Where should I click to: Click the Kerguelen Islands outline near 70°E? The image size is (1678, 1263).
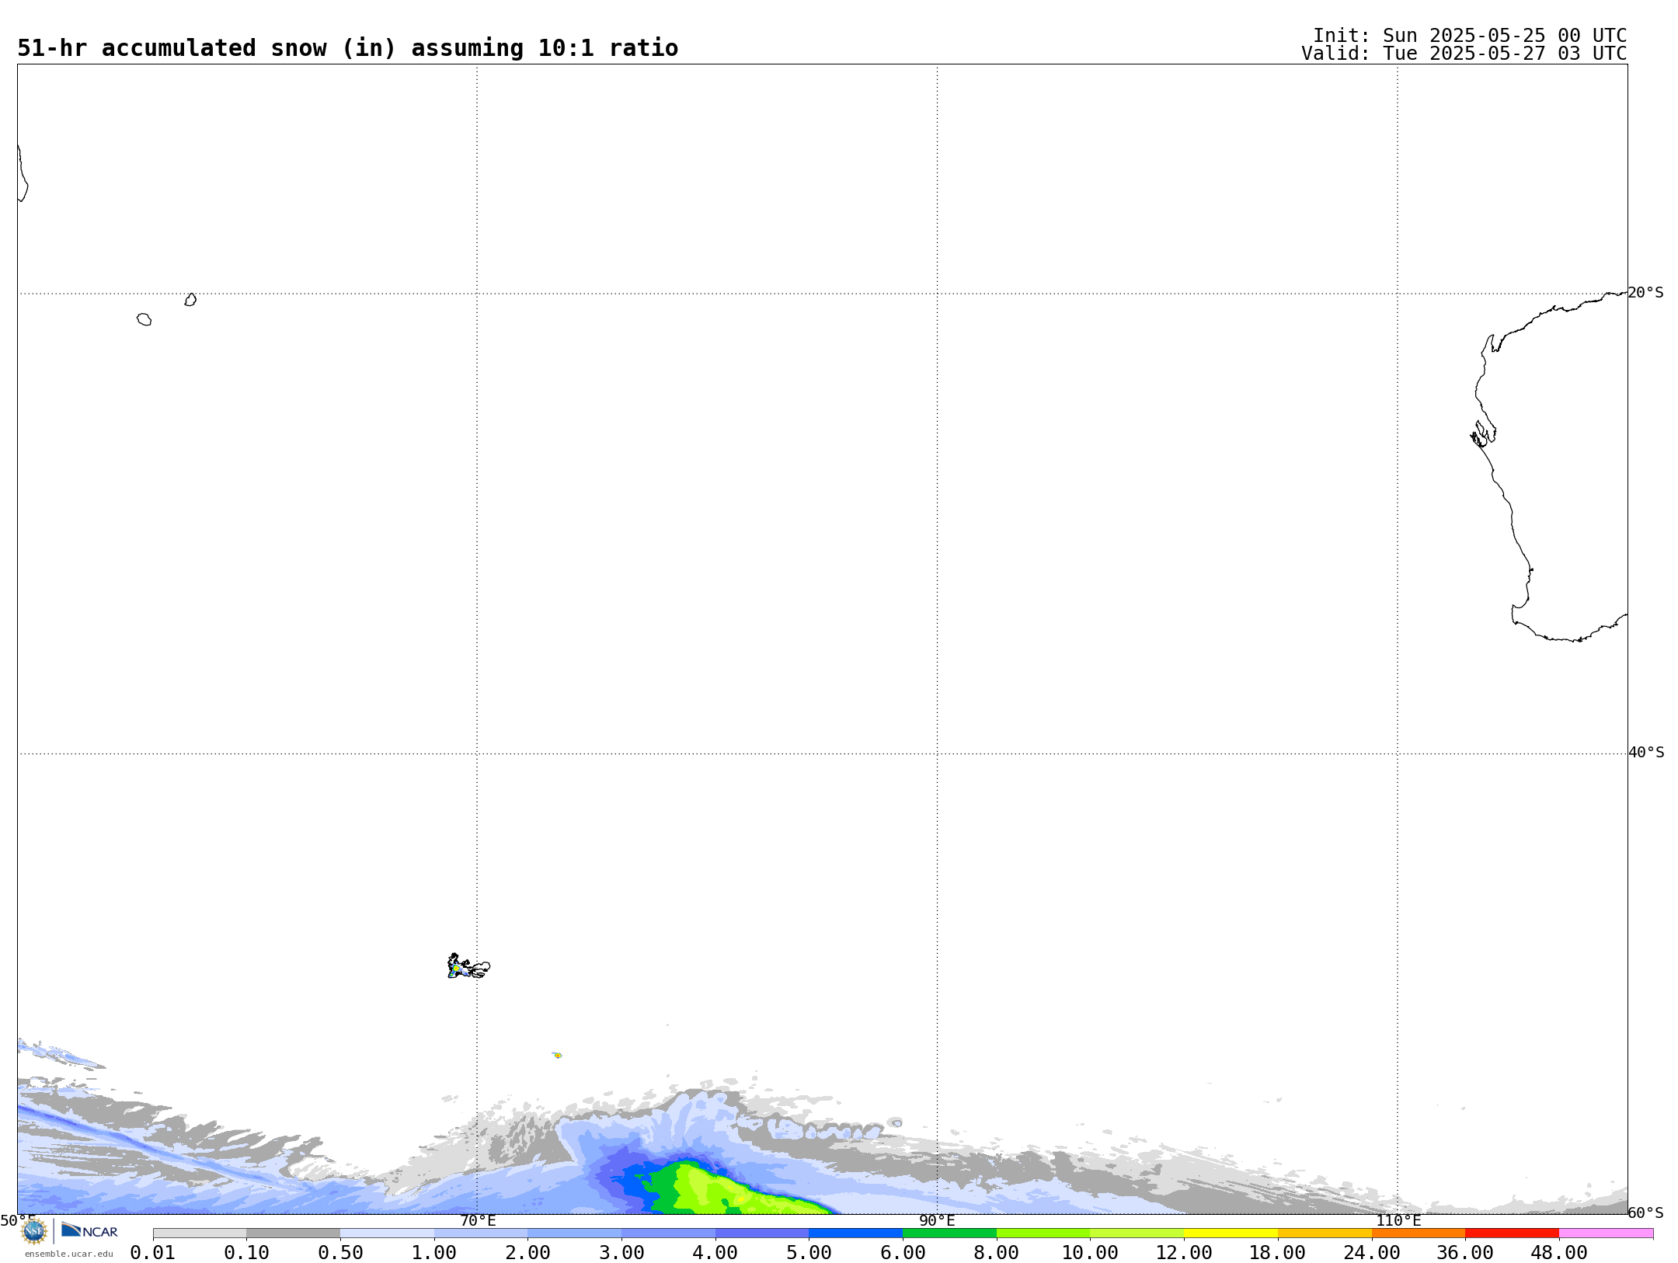[x=468, y=966]
